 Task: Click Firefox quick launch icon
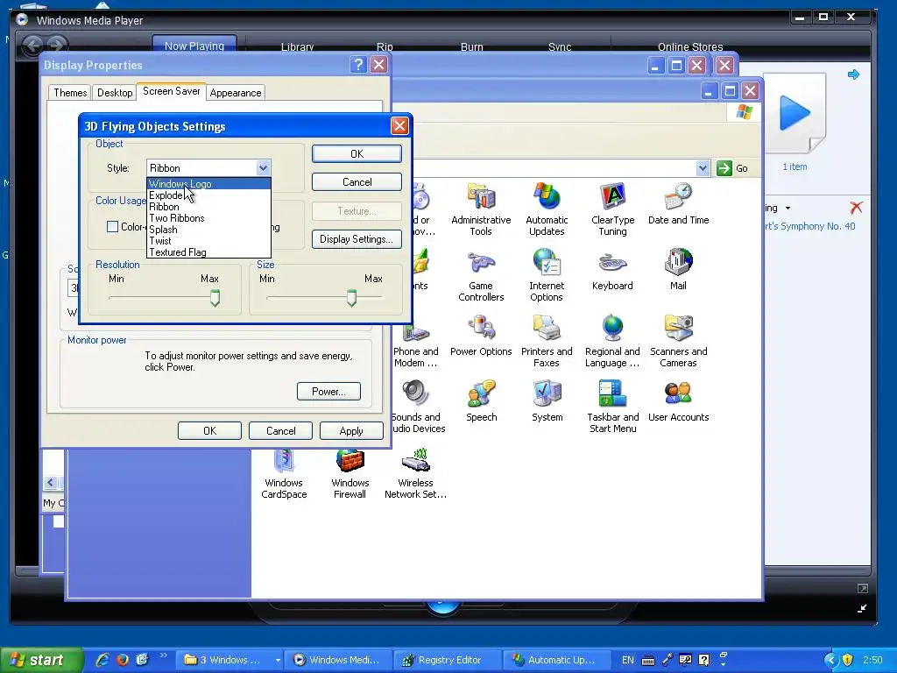(x=123, y=660)
